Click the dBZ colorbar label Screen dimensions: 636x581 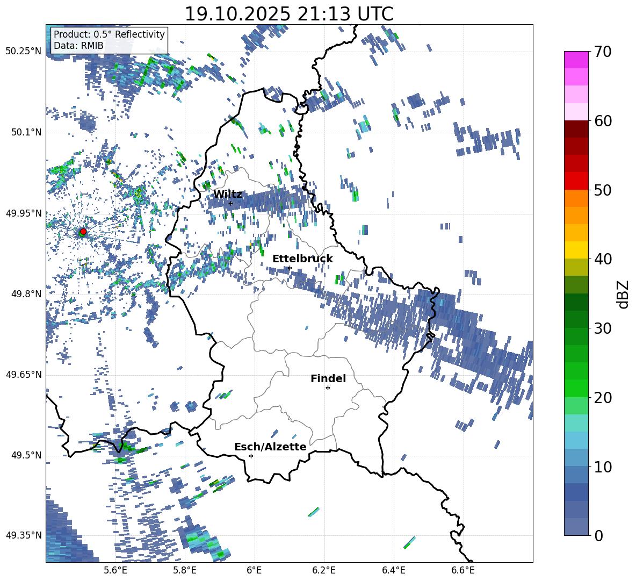(x=624, y=294)
